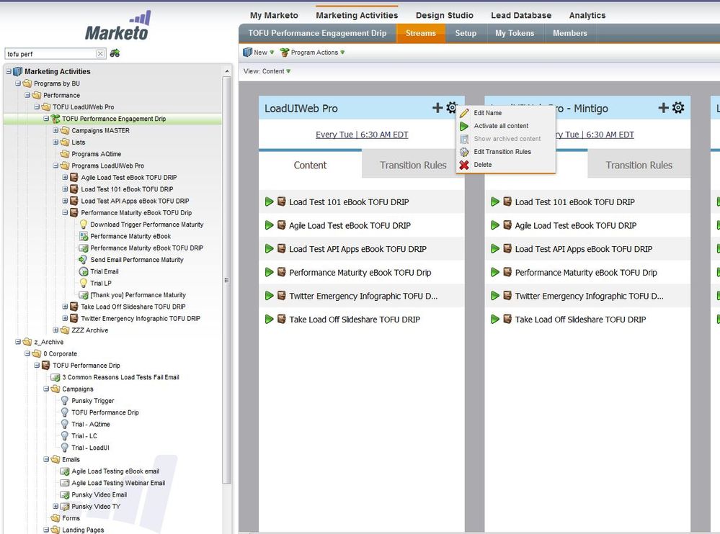Toggle Agile Load Test play arrow in Mintigo stream
This screenshot has width=720, height=534.
pyautogui.click(x=495, y=225)
